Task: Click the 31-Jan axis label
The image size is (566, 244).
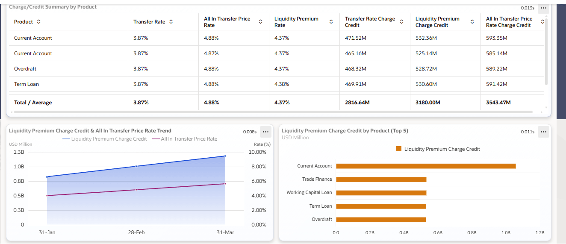Action: pyautogui.click(x=47, y=232)
